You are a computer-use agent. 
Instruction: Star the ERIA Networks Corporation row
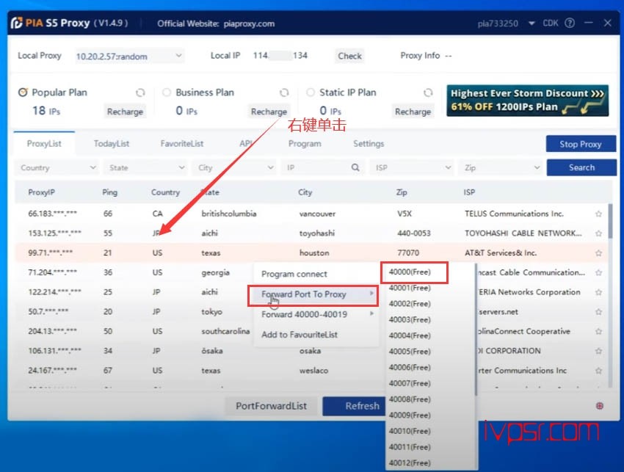click(x=598, y=292)
